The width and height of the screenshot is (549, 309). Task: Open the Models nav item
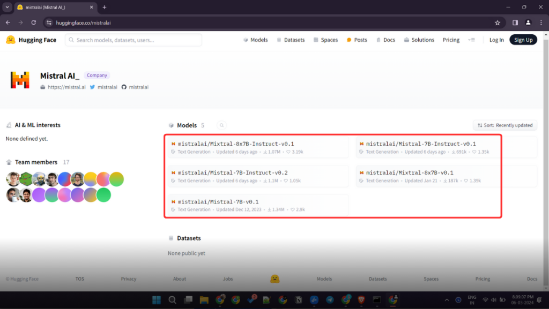(255, 40)
